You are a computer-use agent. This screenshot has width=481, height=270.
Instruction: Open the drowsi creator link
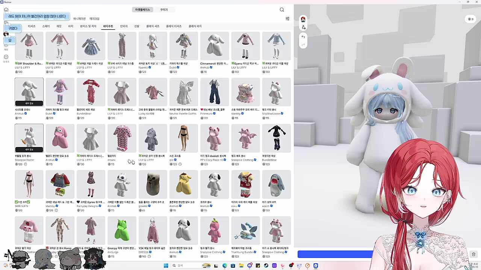pos(112,160)
